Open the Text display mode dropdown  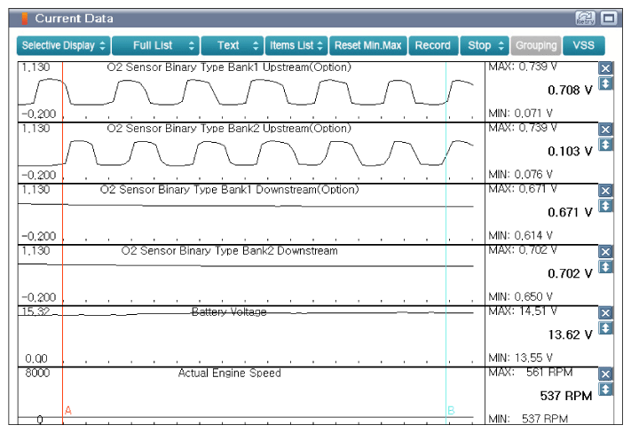(233, 45)
